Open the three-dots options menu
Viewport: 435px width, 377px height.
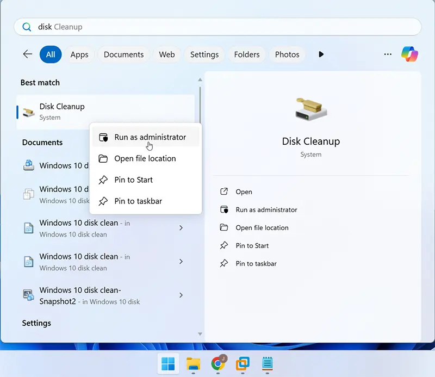[388, 54]
